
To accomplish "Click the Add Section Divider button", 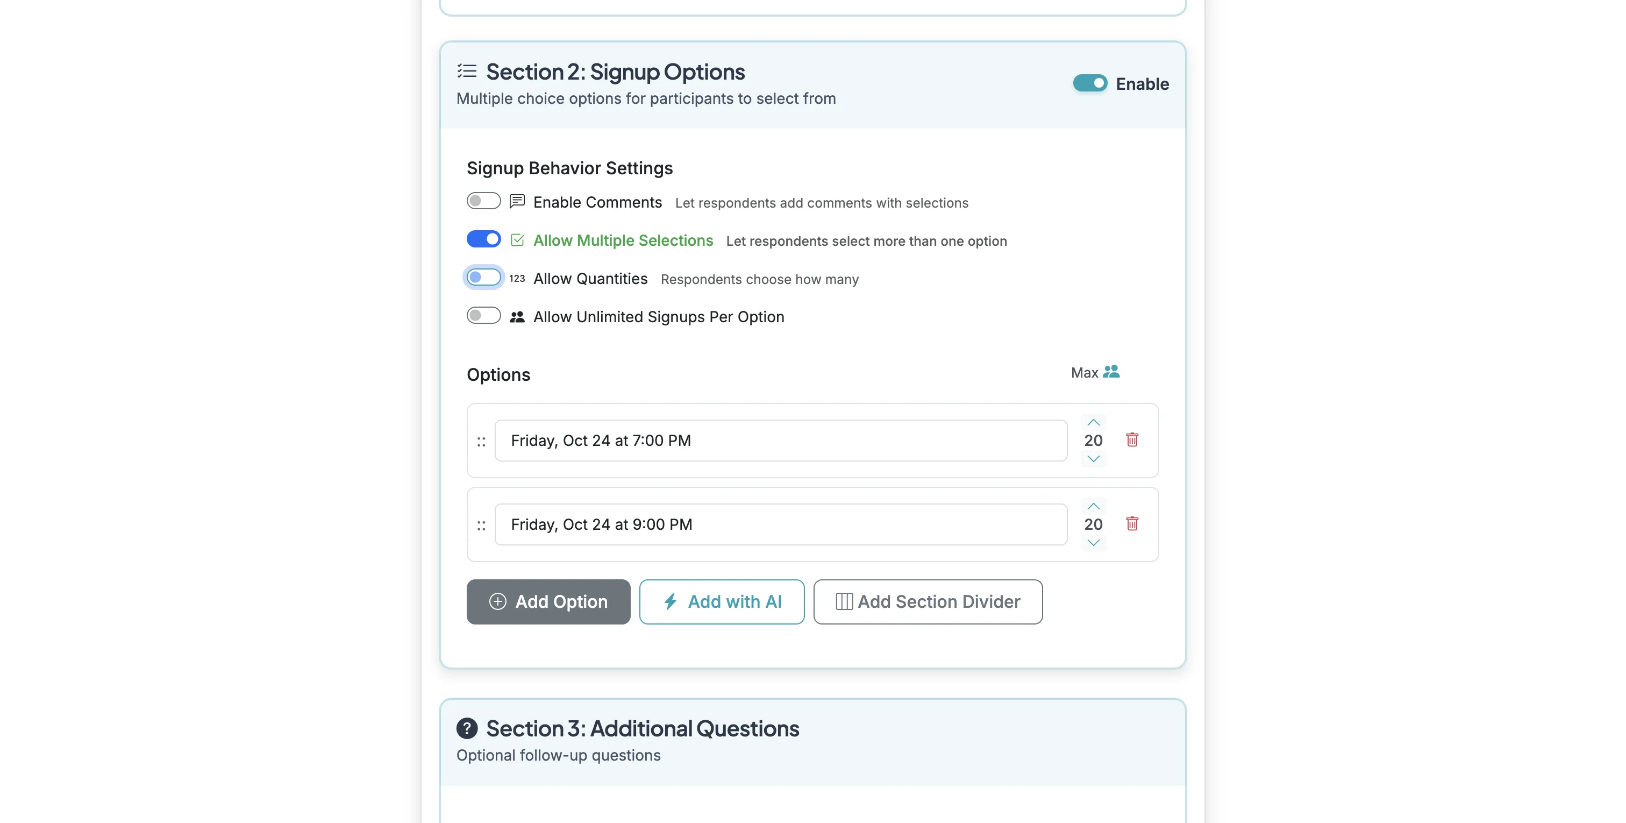I will [x=928, y=601].
